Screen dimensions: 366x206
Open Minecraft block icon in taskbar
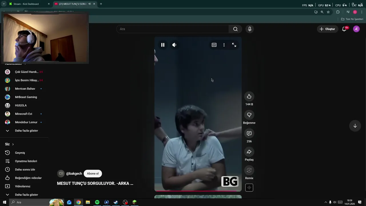[x=134, y=202]
